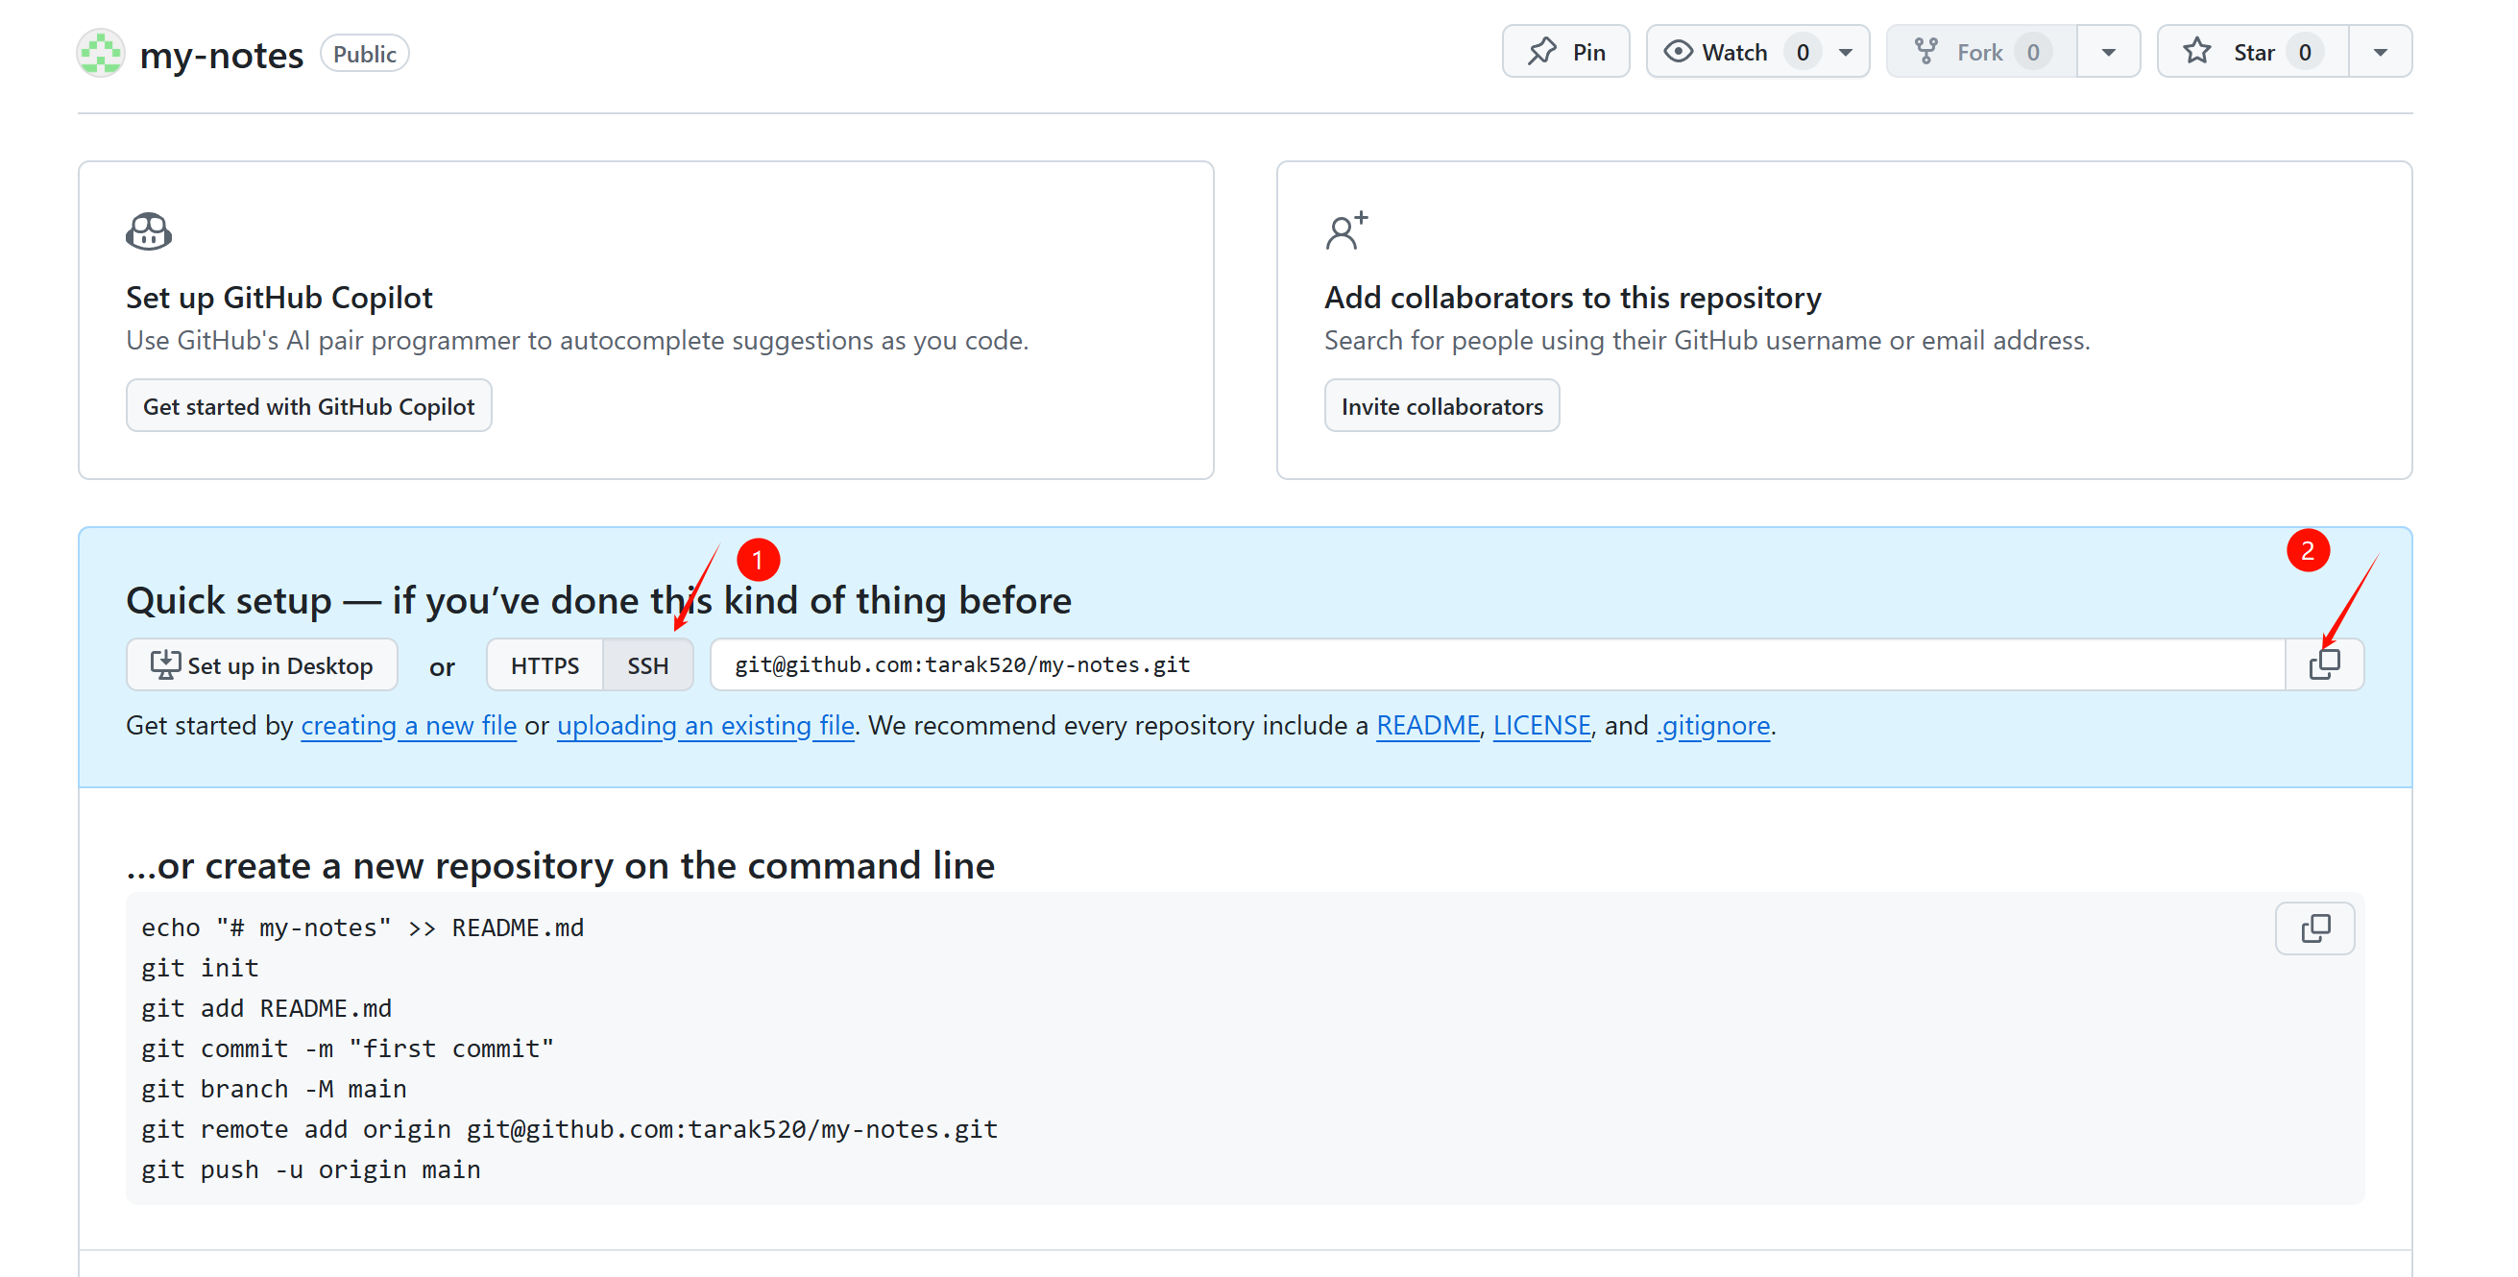Click the repository URL text field

[1495, 665]
